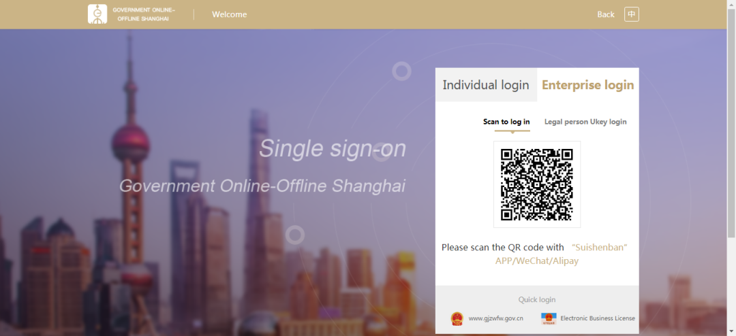Image resolution: width=736 pixels, height=336 pixels.
Task: Click the Single sign-on heading
Action: tap(333, 149)
